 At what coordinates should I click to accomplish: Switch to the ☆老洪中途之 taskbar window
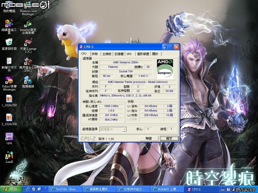[133, 189]
